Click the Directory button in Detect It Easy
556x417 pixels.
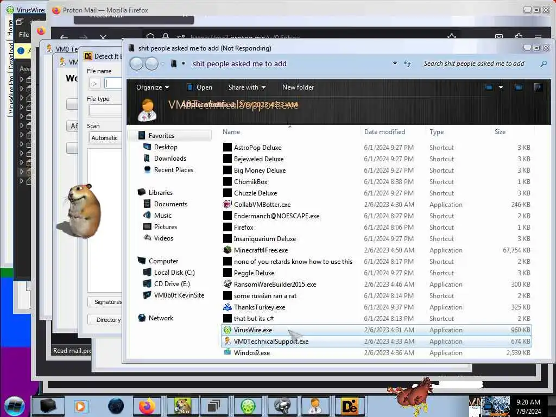click(105, 319)
